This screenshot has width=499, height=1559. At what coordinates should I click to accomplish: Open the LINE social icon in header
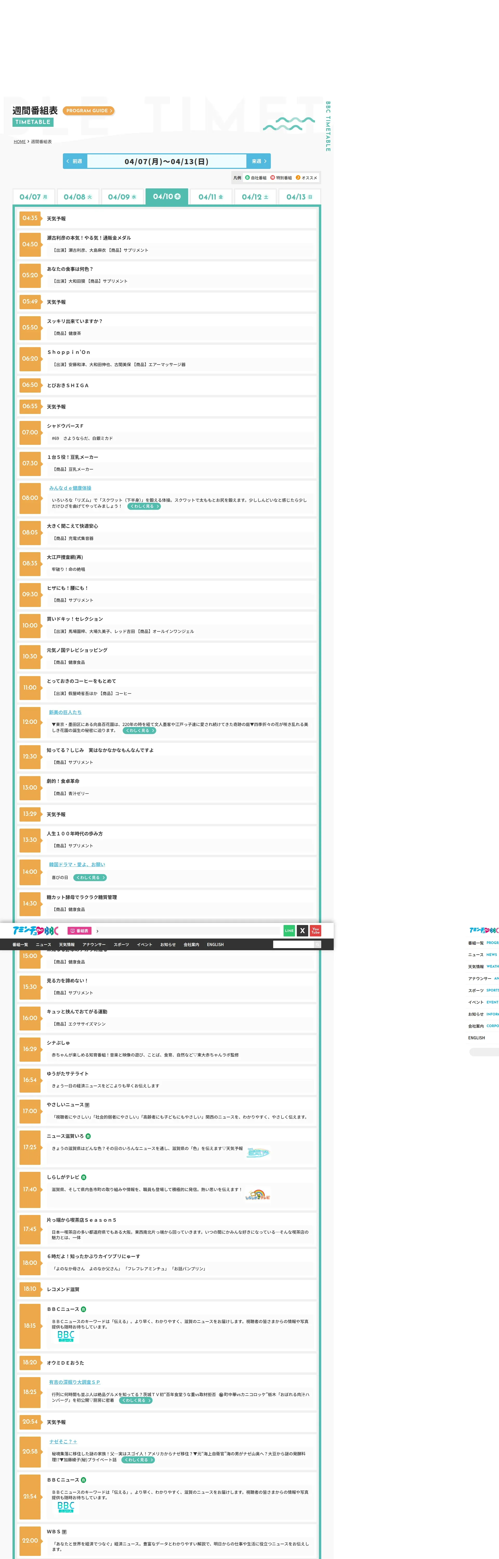290,931
